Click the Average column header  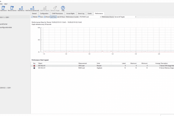pyautogui.click(x=154, y=63)
